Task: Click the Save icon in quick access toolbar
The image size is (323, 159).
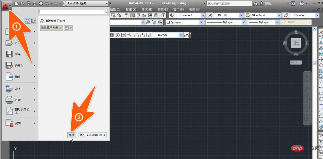Action: pyautogui.click(x=28, y=4)
